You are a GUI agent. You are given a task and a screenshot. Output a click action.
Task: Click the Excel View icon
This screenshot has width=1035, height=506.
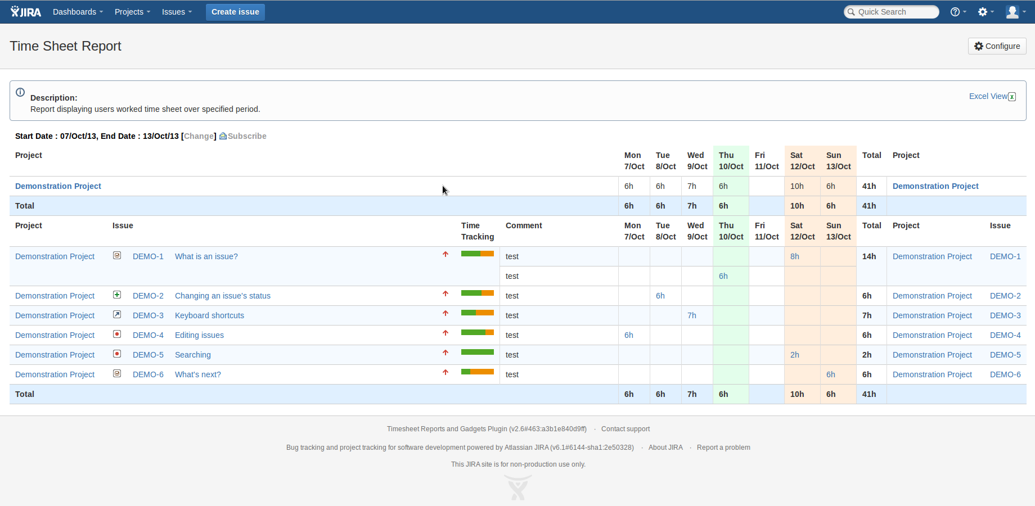pyautogui.click(x=1012, y=97)
